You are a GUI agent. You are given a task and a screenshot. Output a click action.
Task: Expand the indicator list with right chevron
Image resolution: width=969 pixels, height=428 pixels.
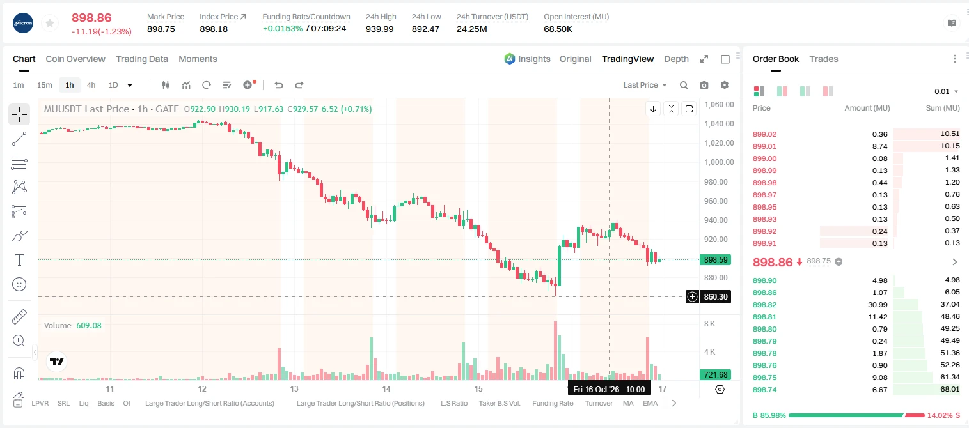(x=674, y=403)
